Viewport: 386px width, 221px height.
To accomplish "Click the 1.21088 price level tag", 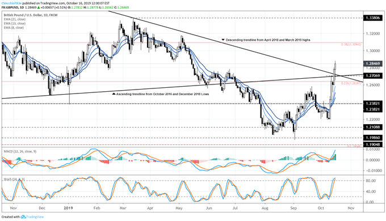I will 373,127.
